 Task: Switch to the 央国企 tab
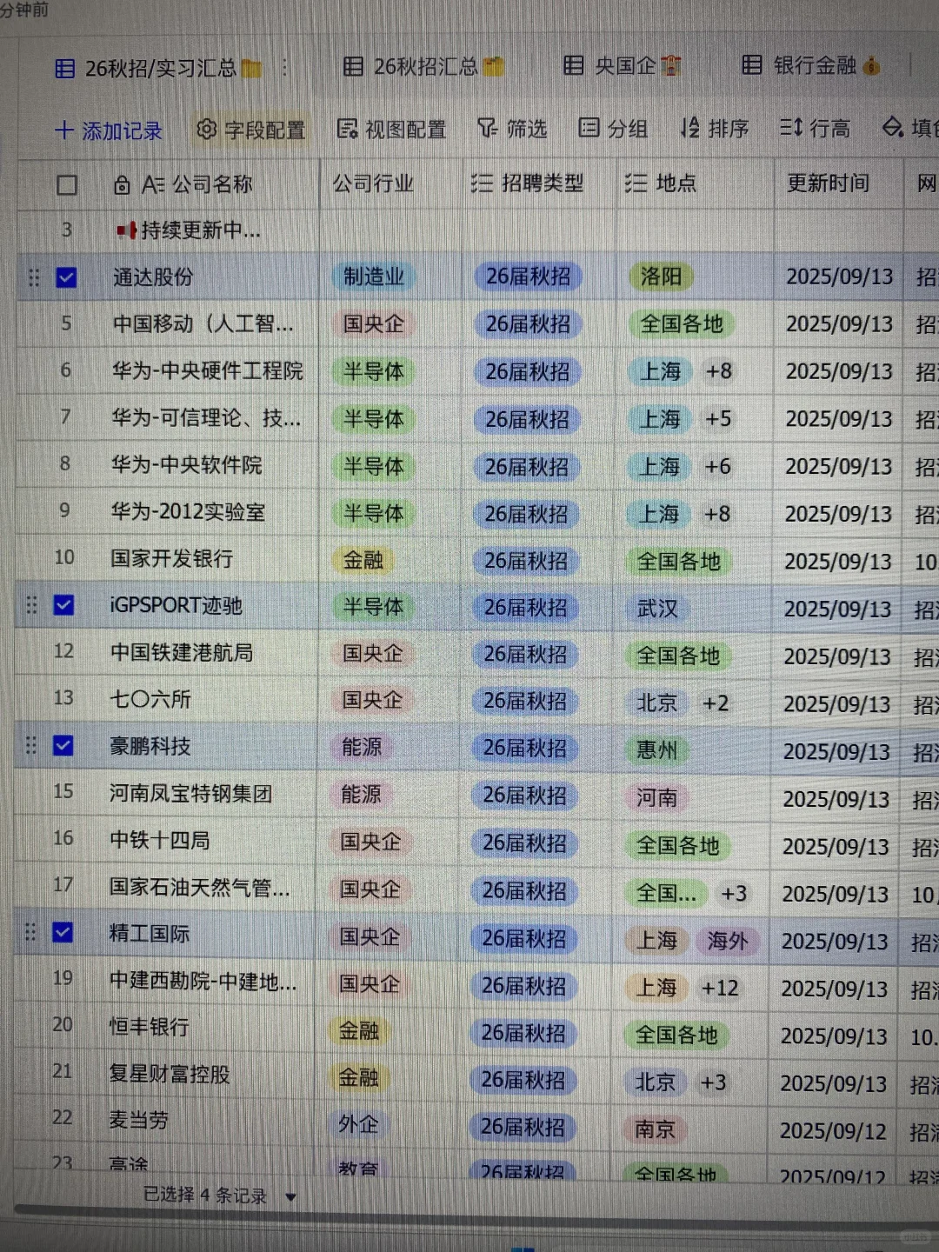tap(623, 65)
